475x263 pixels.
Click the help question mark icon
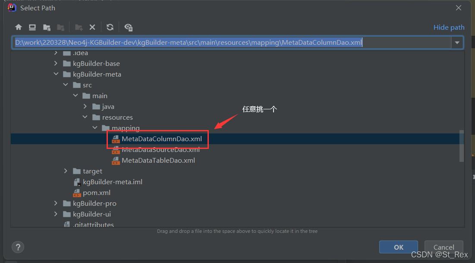pos(18,247)
